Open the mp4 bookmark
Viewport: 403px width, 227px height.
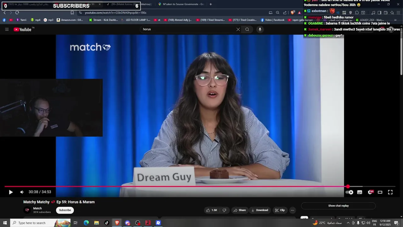coord(35,20)
